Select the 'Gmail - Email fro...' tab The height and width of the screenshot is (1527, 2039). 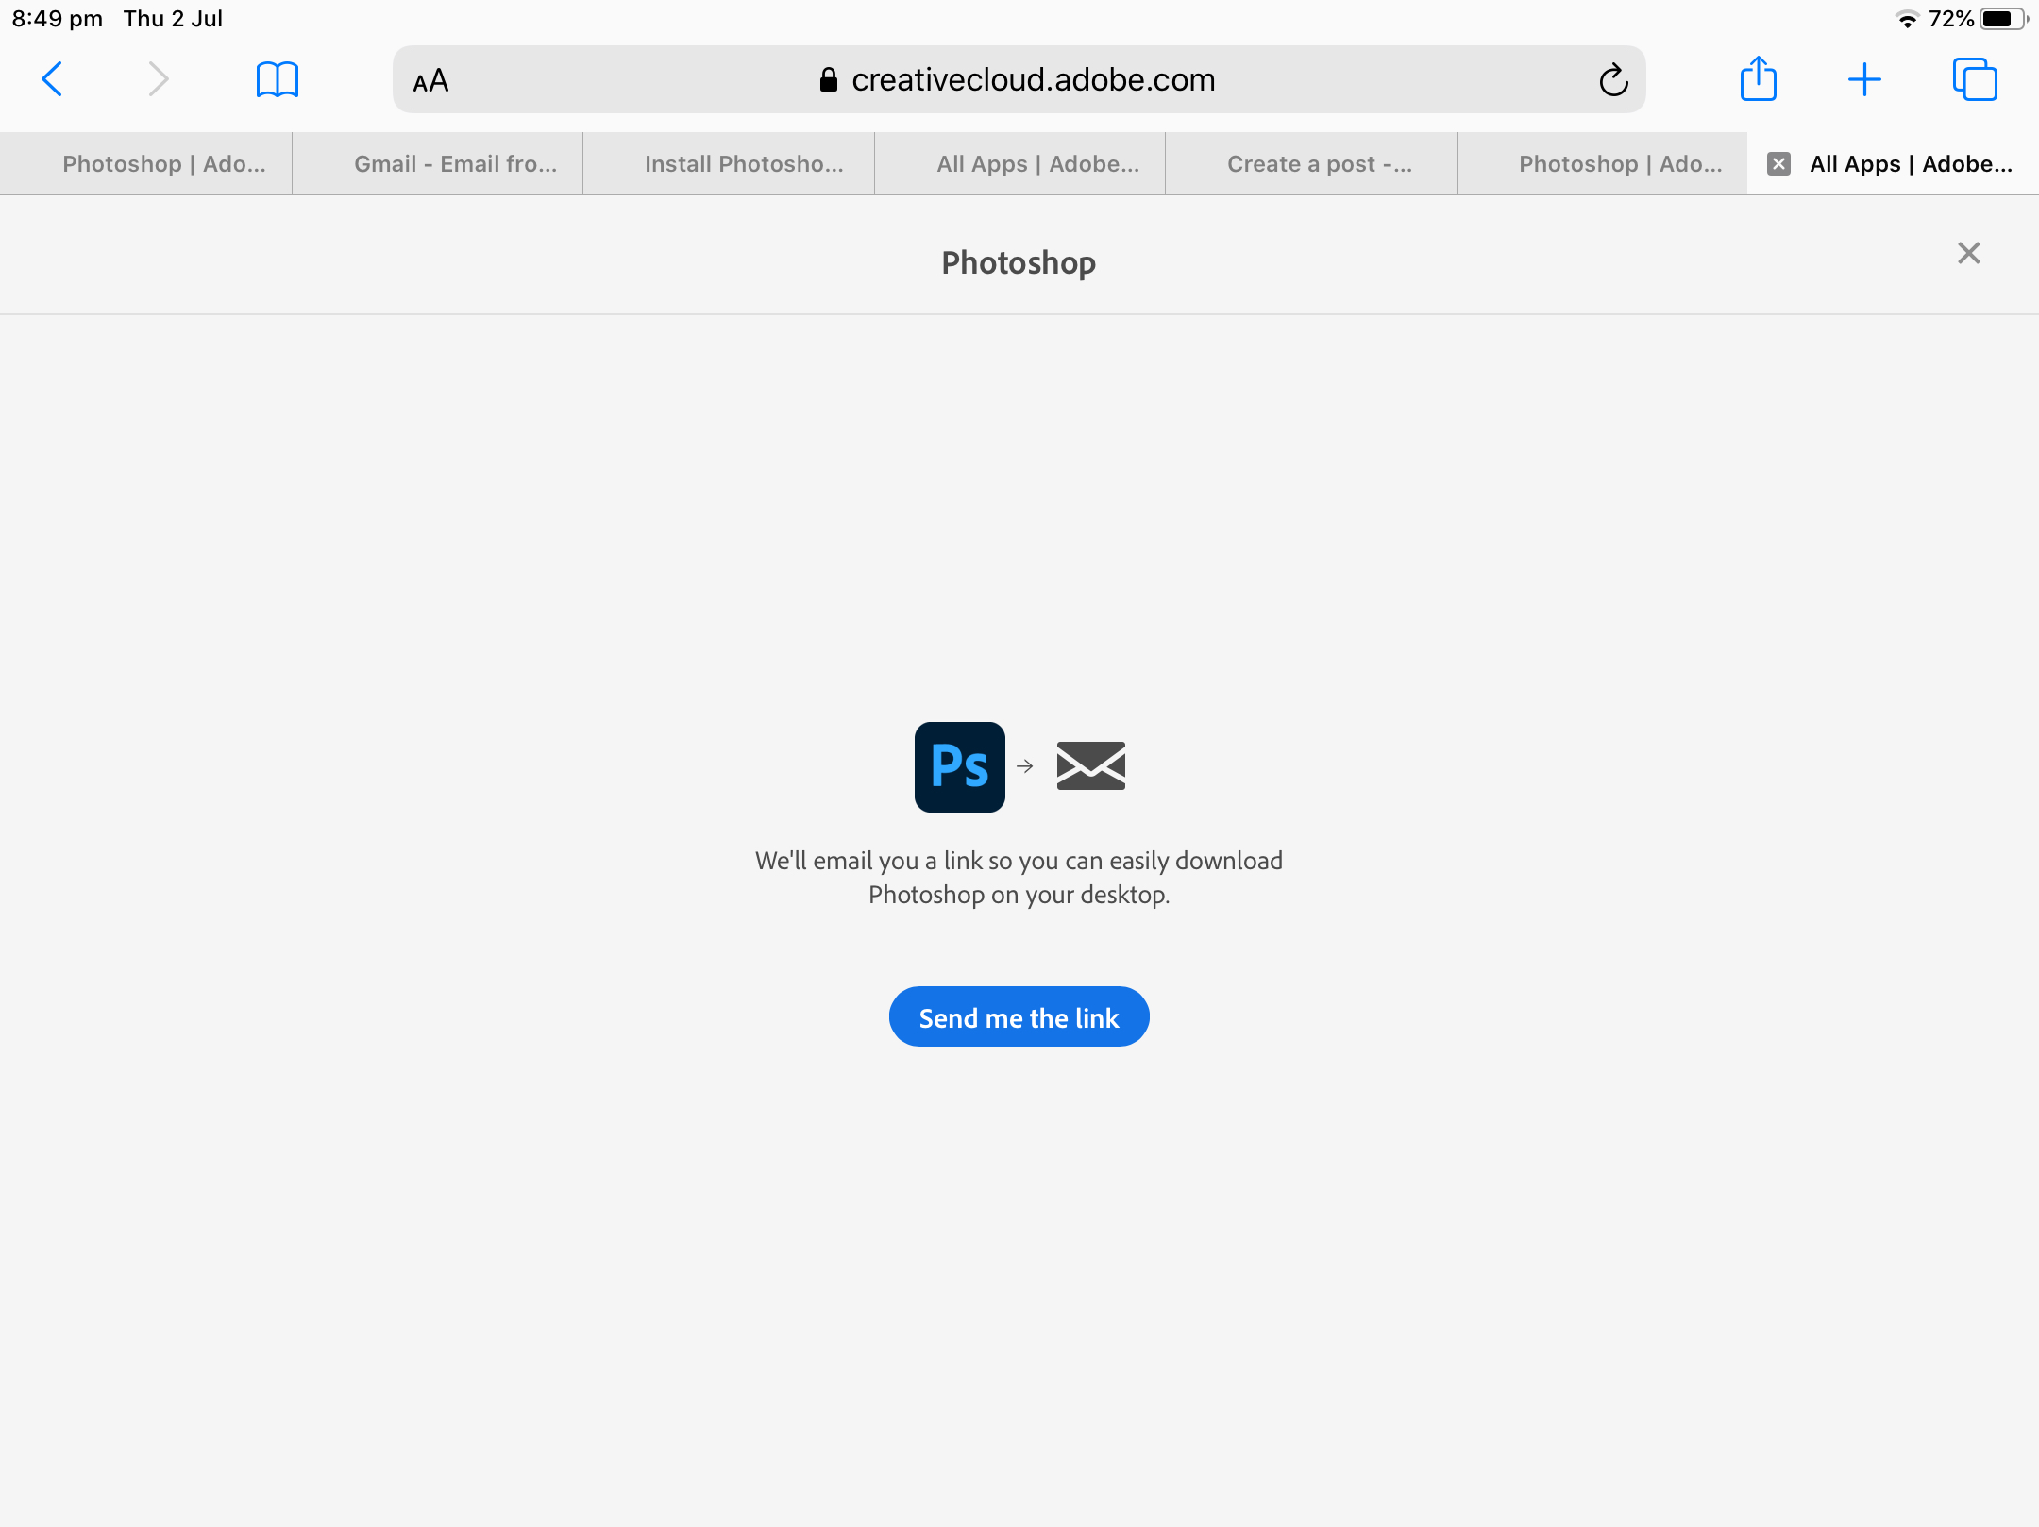pos(454,162)
